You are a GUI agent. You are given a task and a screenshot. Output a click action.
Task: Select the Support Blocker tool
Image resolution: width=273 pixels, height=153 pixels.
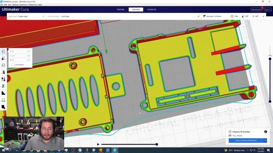[3, 86]
